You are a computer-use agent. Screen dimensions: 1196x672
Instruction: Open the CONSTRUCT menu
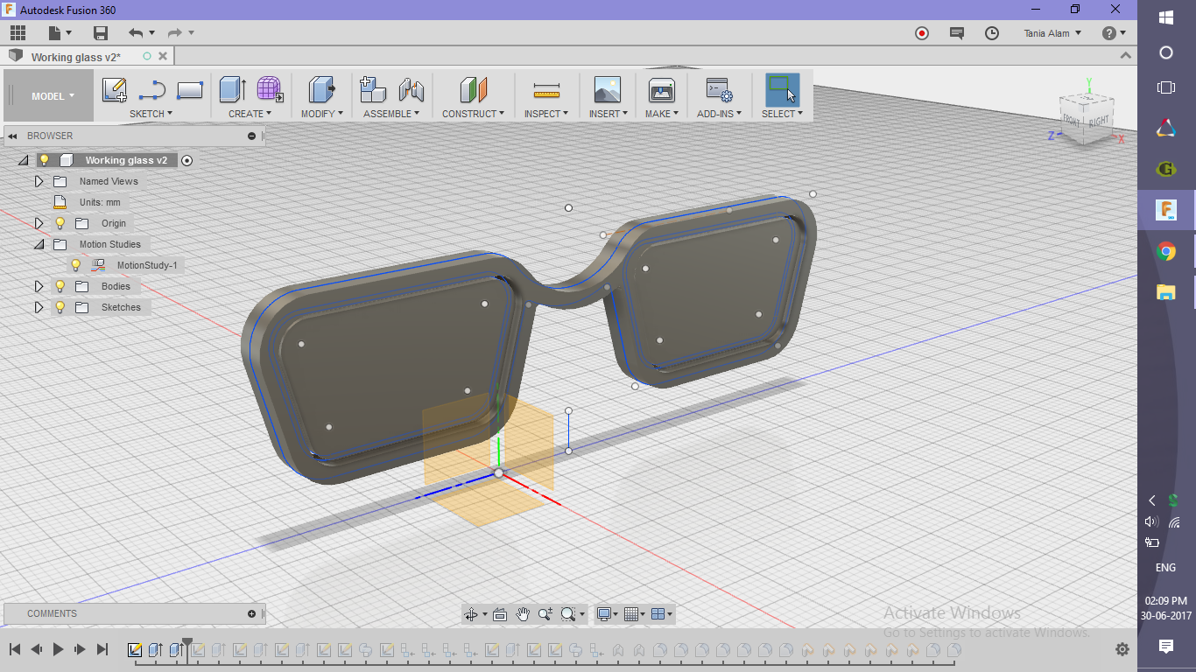(x=473, y=114)
